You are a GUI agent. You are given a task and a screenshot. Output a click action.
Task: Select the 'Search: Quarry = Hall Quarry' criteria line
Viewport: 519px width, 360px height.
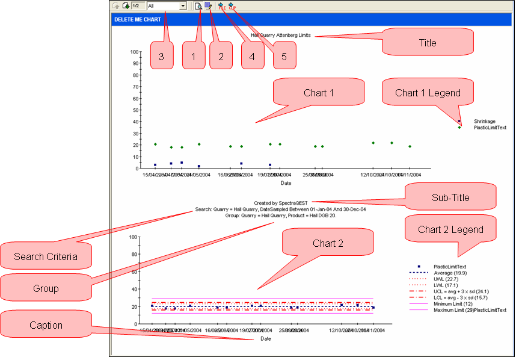coord(280,209)
